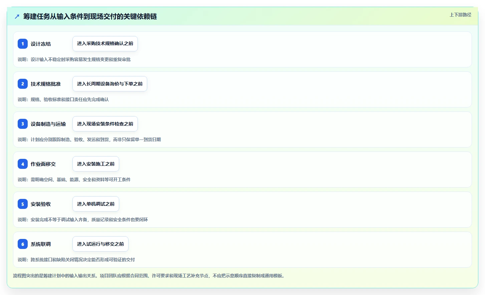Click the note about 计划应分别跟踪制造、验收、发运和到货
The image size is (485, 295).
tap(89, 139)
